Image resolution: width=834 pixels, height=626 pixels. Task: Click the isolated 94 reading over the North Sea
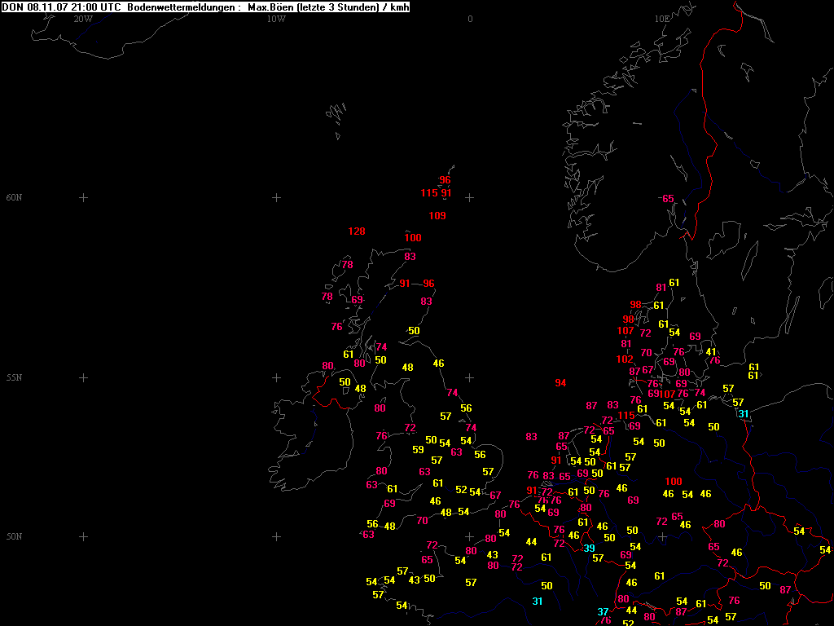pos(560,383)
